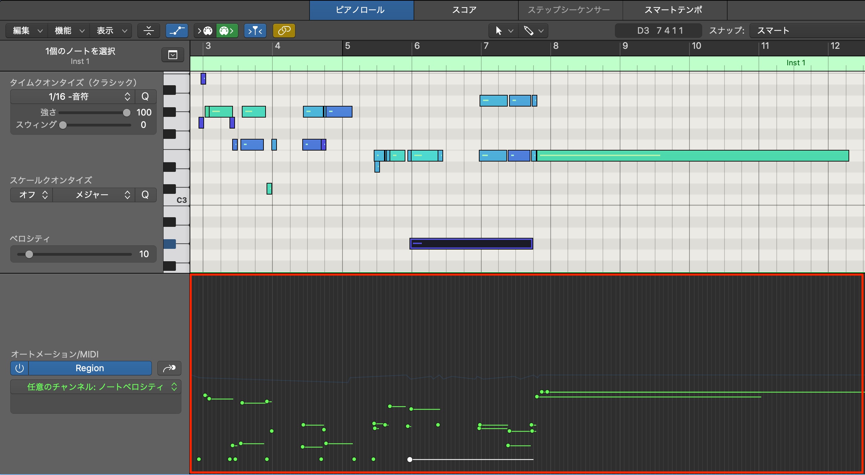Screen dimensions: 865x475
Task: Open the command-click tool menu chevron
Action: point(541,31)
